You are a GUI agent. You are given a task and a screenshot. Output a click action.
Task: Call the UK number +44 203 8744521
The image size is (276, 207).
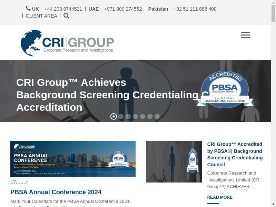[63, 9]
